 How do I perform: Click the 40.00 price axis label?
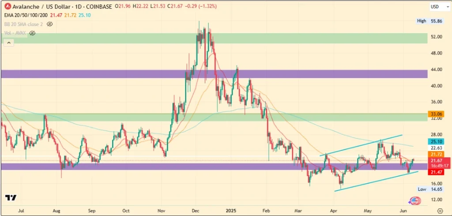tap(437, 86)
